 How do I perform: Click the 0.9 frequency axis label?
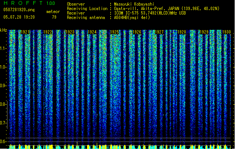click(x=3, y=86)
